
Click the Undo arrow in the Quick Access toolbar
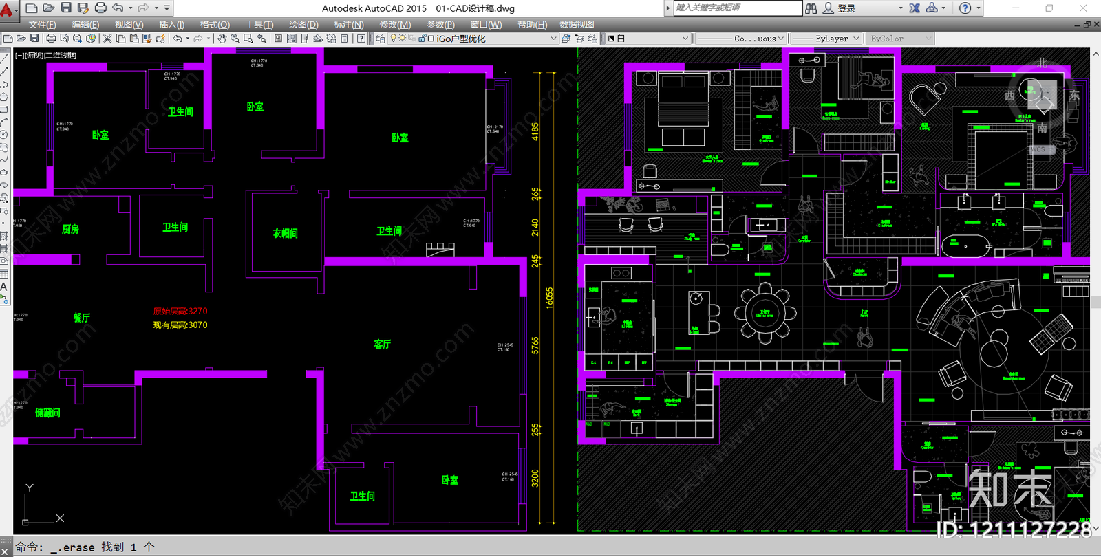(118, 8)
